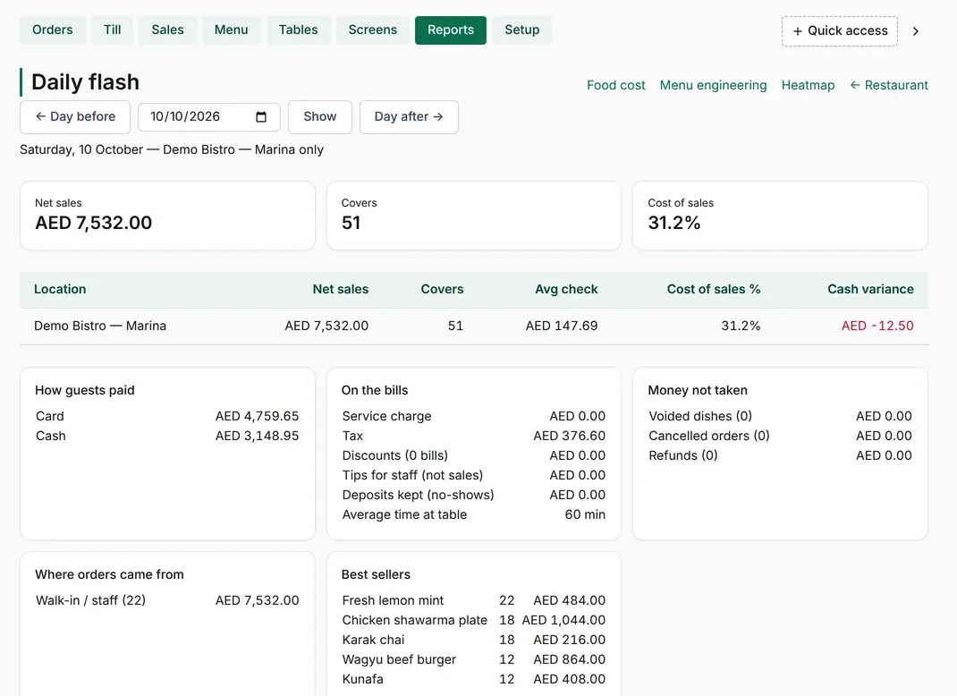
Task: Open the Menu tab
Action: click(x=232, y=30)
